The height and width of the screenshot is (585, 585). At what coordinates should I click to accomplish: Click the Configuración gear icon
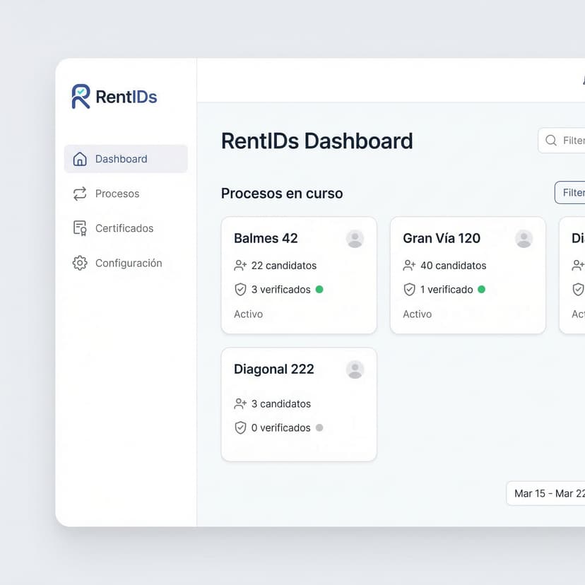(79, 262)
